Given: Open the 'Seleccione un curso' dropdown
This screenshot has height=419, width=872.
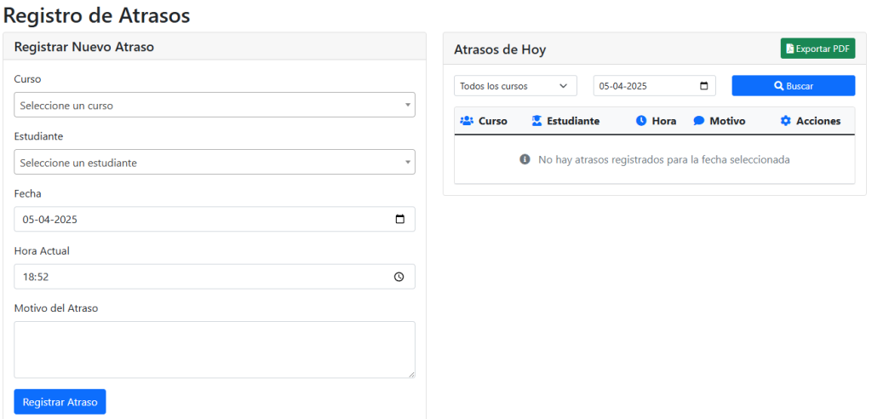Looking at the screenshot, I should click(215, 105).
